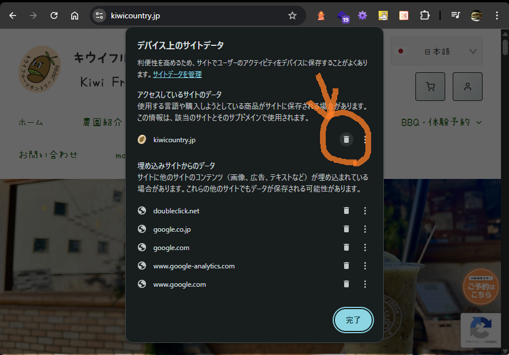Screen dimensions: 509x355
Task: Click the kiwicountry.jp address bar URL
Action: (x=135, y=15)
